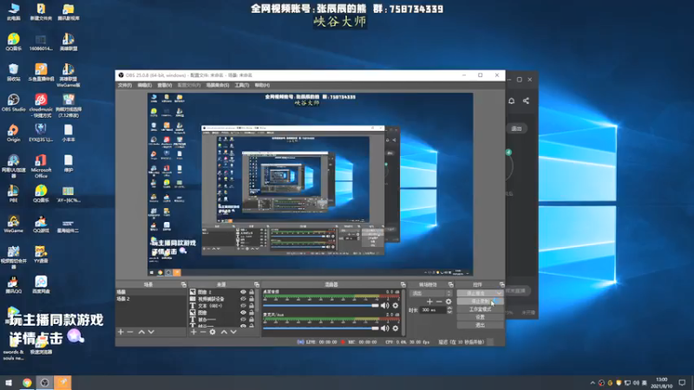Screen dimensions: 694x390
Task: Click the share icon in the dark window
Action: [x=526, y=101]
